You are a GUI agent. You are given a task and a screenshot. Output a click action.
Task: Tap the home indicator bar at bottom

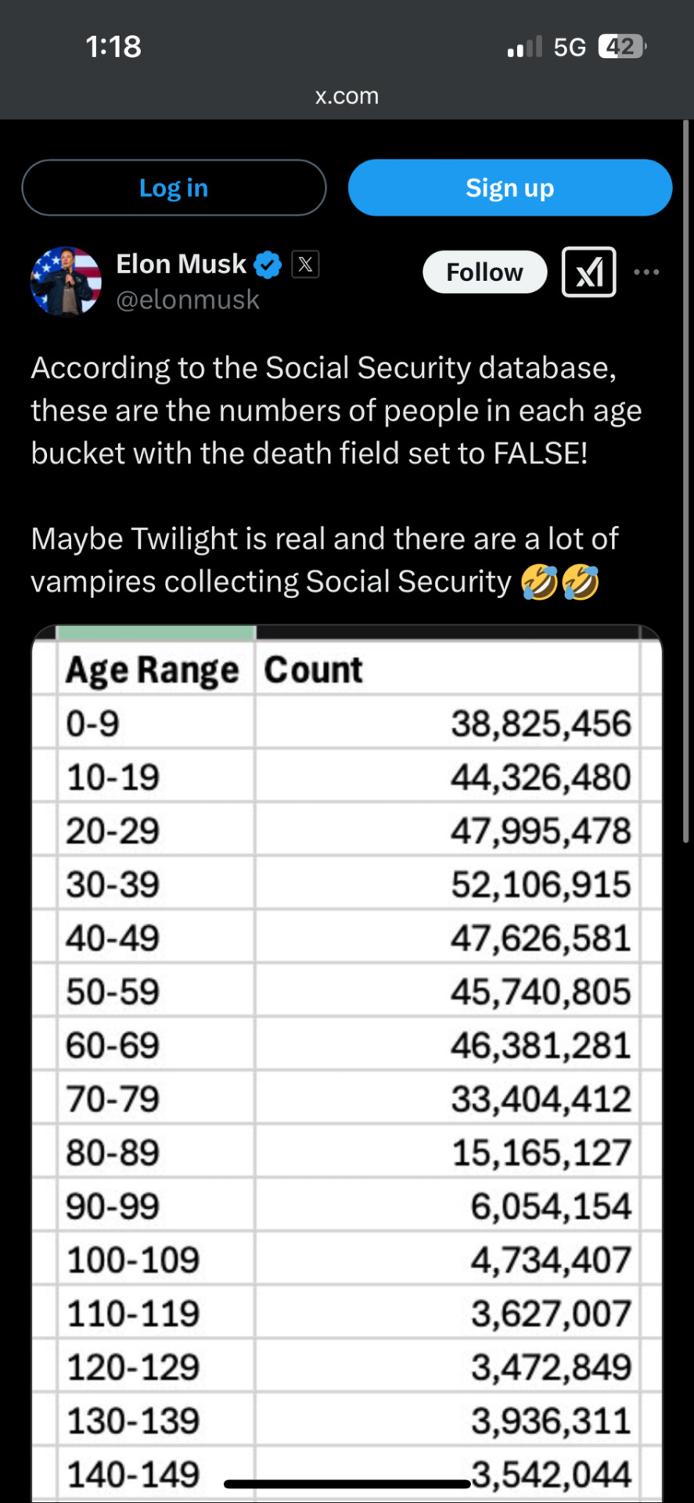click(x=347, y=1484)
